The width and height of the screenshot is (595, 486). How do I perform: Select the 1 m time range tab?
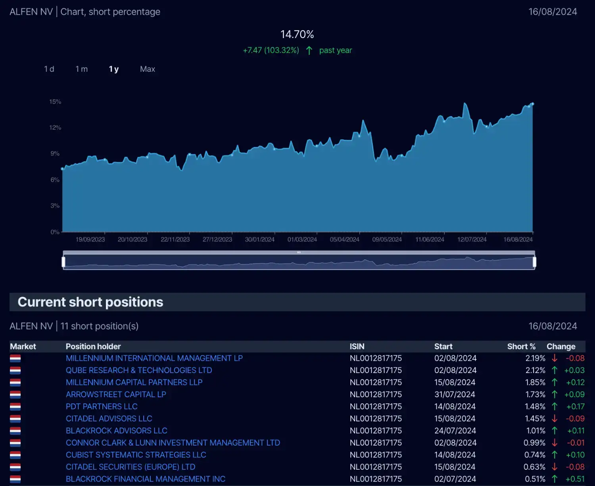(82, 69)
